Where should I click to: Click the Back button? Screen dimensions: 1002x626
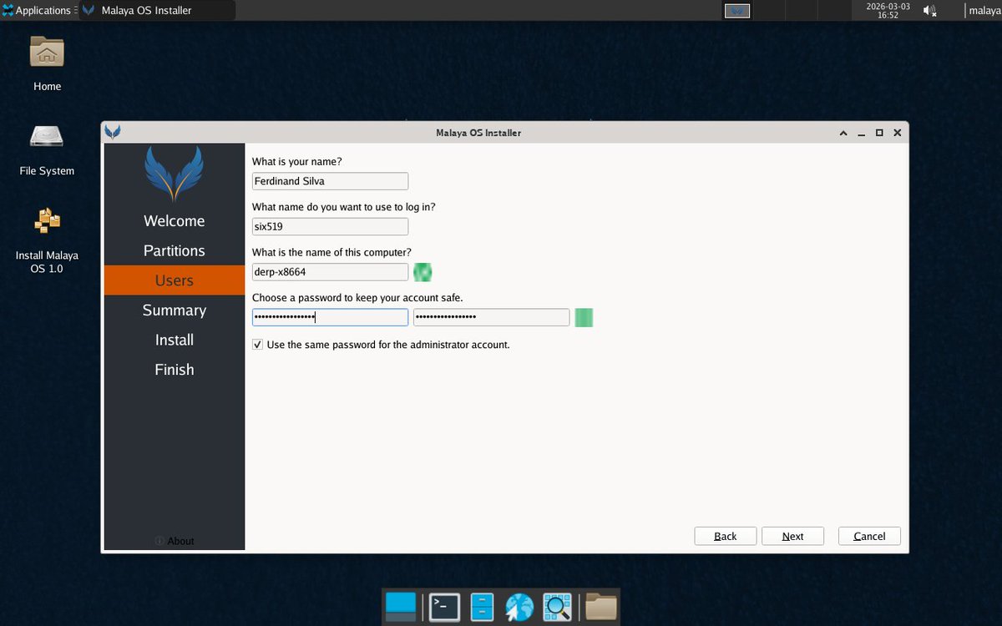(x=726, y=536)
